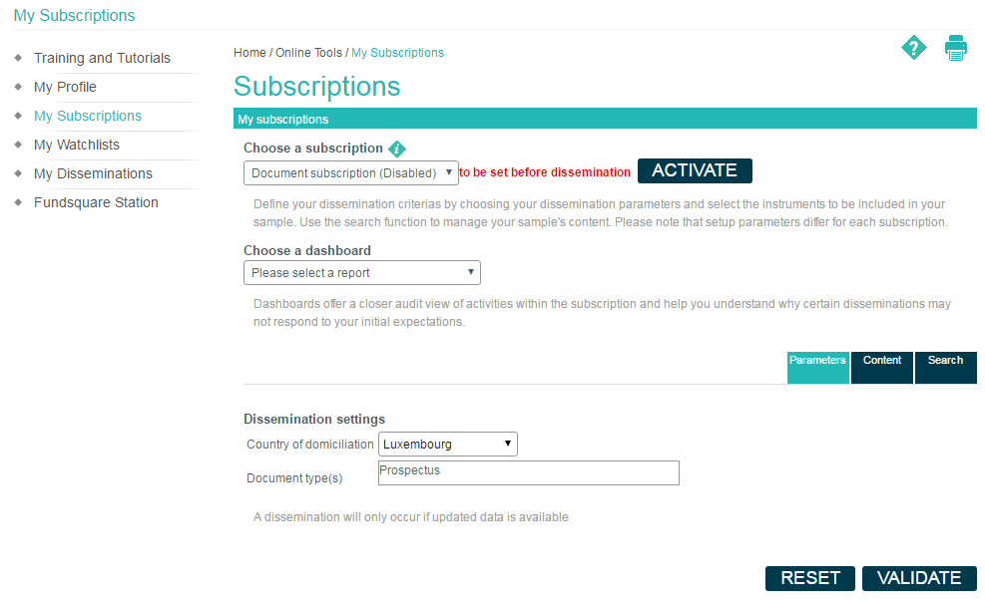This screenshot has height=607, width=985.
Task: Click the help question mark icon
Action: pos(913,48)
